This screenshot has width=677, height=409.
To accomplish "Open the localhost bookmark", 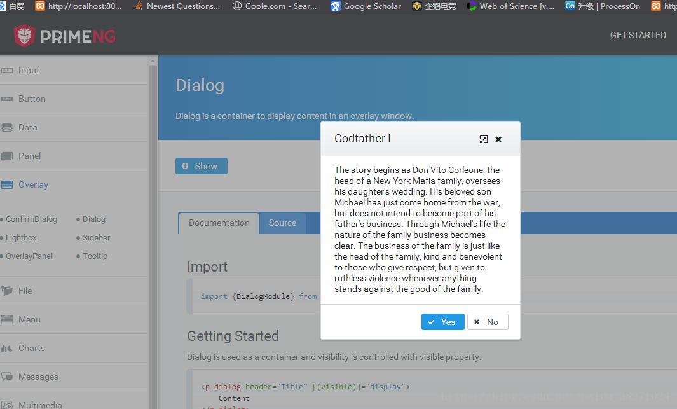I will [x=78, y=6].
